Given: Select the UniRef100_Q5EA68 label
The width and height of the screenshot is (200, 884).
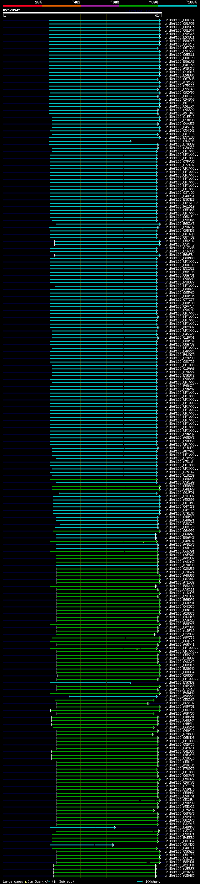Looking at the screenshot, I should 179,210.
